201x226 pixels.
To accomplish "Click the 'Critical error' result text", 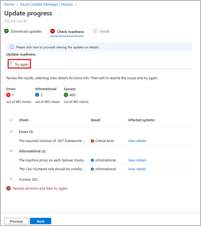I will point(105,141).
